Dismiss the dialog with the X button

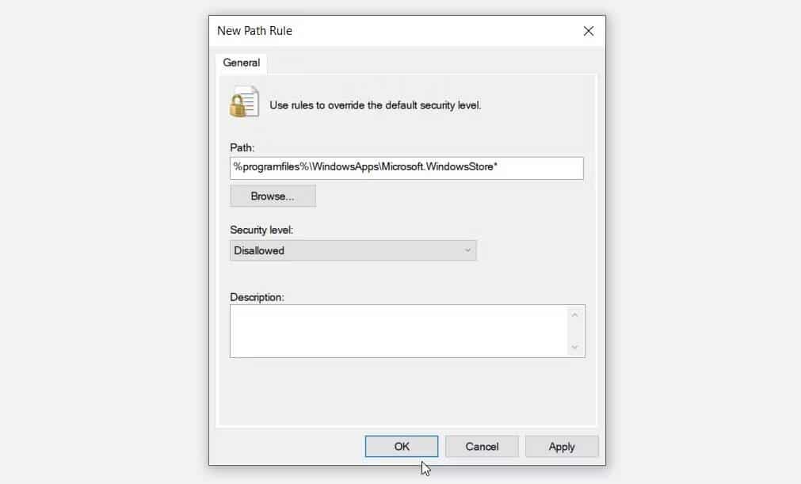click(x=588, y=30)
